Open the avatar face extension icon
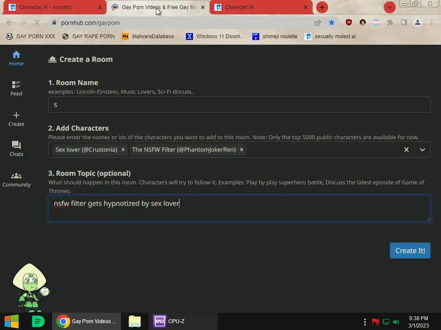The image size is (441, 330). pyautogui.click(x=363, y=22)
